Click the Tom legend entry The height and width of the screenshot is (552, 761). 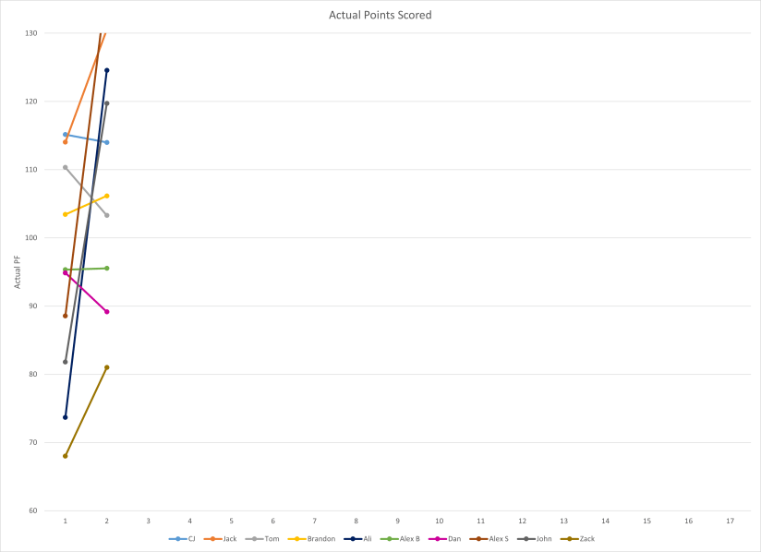(268, 538)
